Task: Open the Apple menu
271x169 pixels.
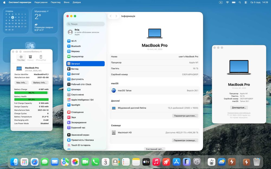Action: (4, 2)
